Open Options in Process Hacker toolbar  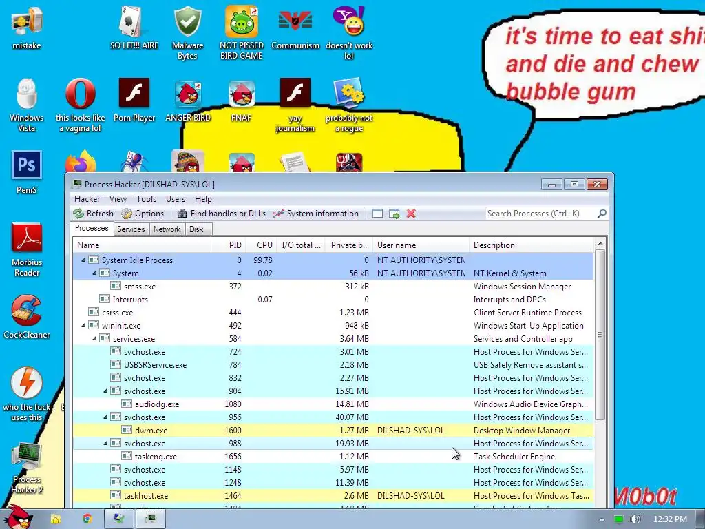tap(143, 214)
